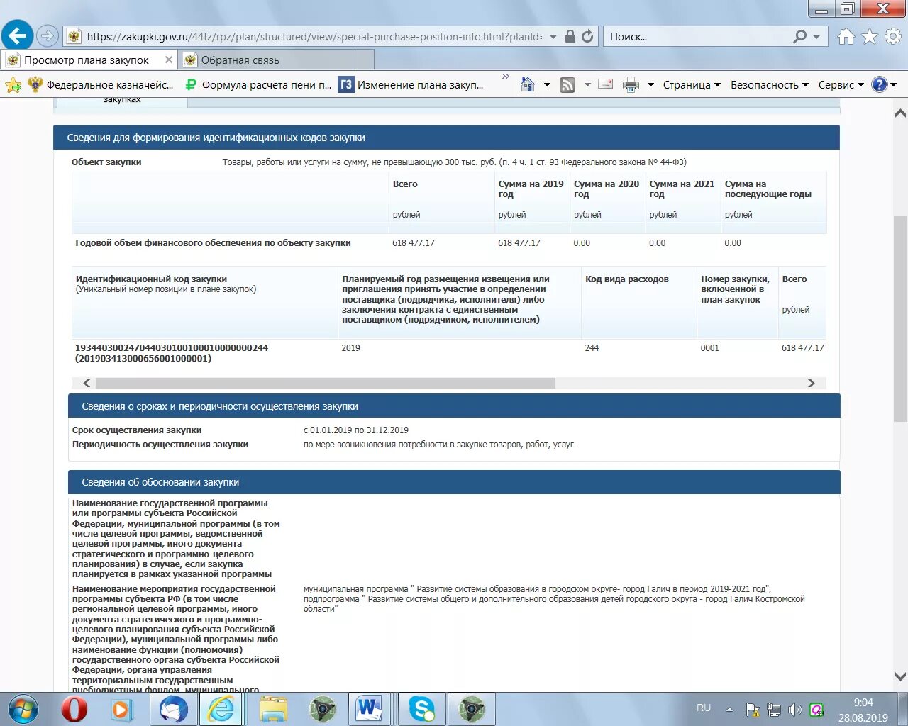Add to favorites bar star icon
Image resolution: width=908 pixels, height=726 pixels.
(x=13, y=85)
